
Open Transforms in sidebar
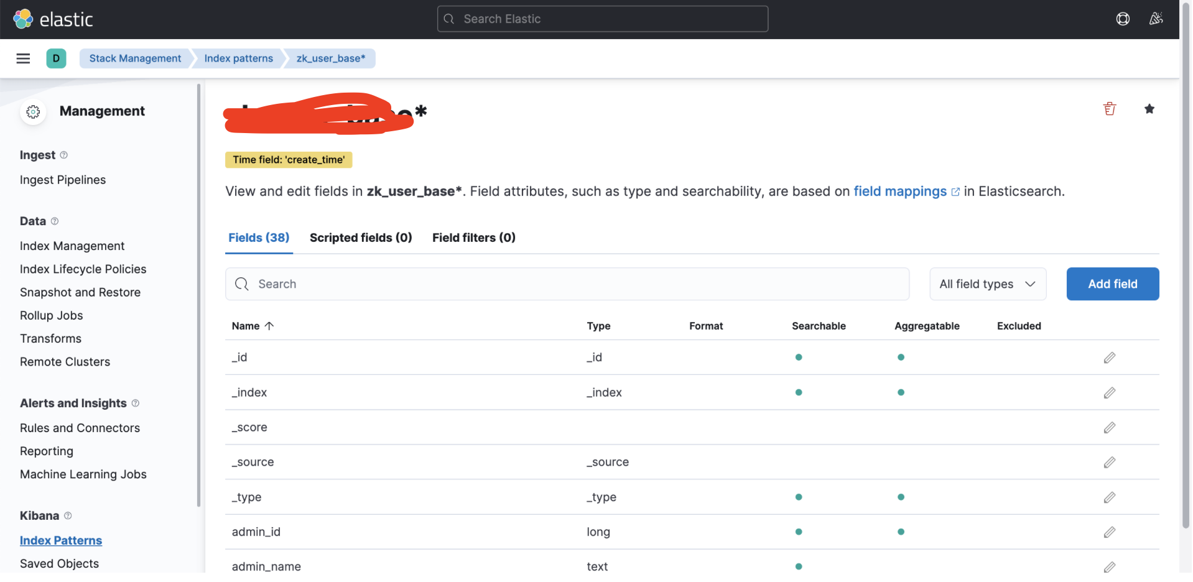pos(51,338)
